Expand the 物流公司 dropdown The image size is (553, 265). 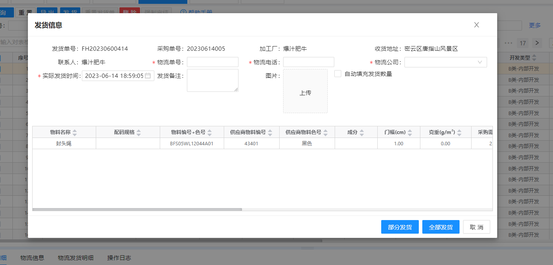[445, 62]
